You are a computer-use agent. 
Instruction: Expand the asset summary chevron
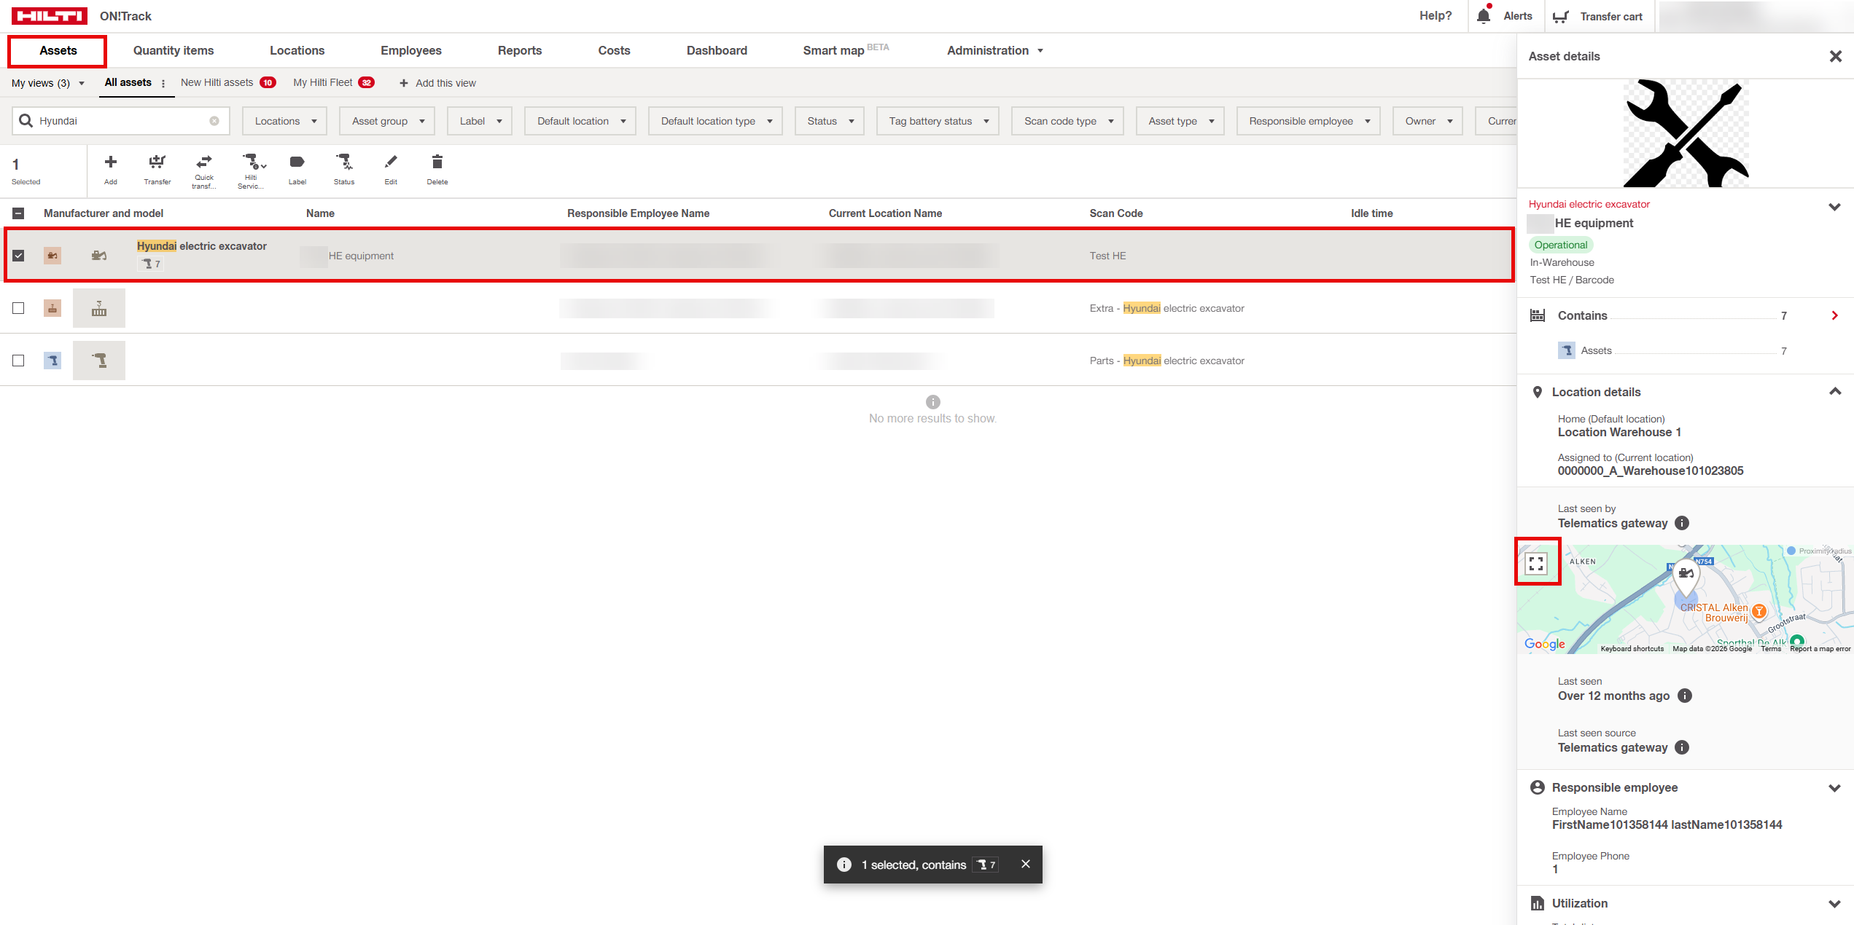click(1835, 207)
